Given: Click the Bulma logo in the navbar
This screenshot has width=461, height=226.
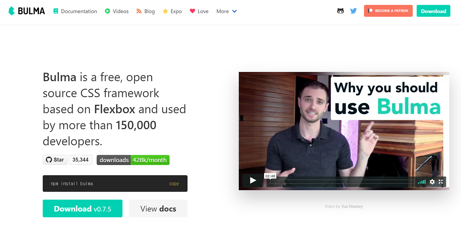Looking at the screenshot, I should [x=27, y=11].
